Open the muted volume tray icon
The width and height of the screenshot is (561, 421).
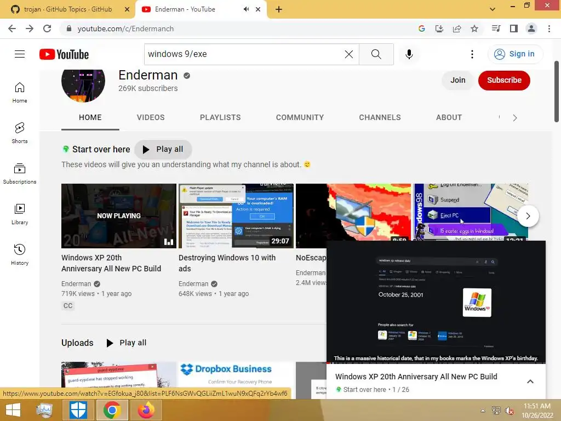[510, 411]
